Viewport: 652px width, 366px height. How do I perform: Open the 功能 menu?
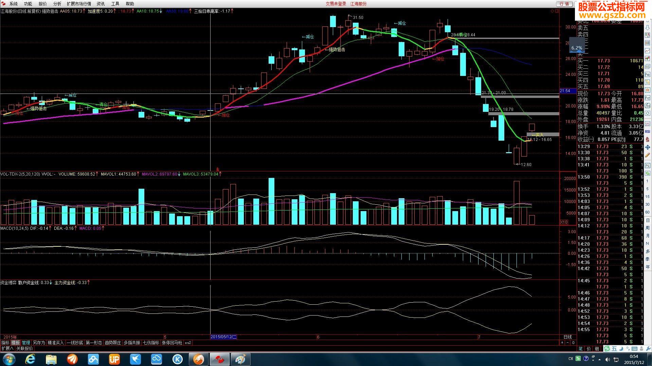coord(28,4)
